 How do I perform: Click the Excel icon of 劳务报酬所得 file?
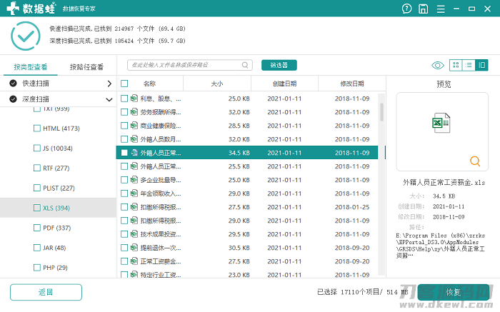(134, 112)
